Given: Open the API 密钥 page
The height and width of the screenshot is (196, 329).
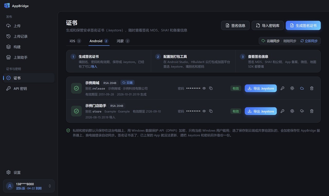Looking at the screenshot, I should 29,89.
